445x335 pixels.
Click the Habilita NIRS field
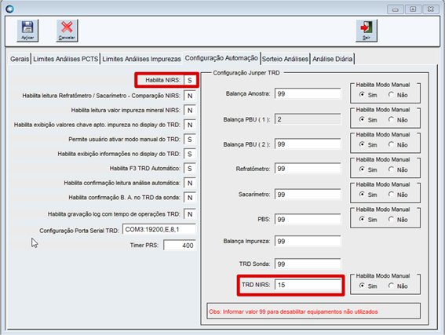point(190,80)
